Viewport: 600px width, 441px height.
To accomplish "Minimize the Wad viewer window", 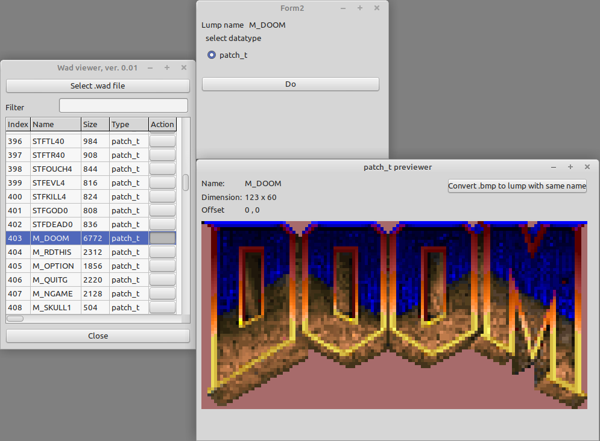I will pyautogui.click(x=150, y=68).
